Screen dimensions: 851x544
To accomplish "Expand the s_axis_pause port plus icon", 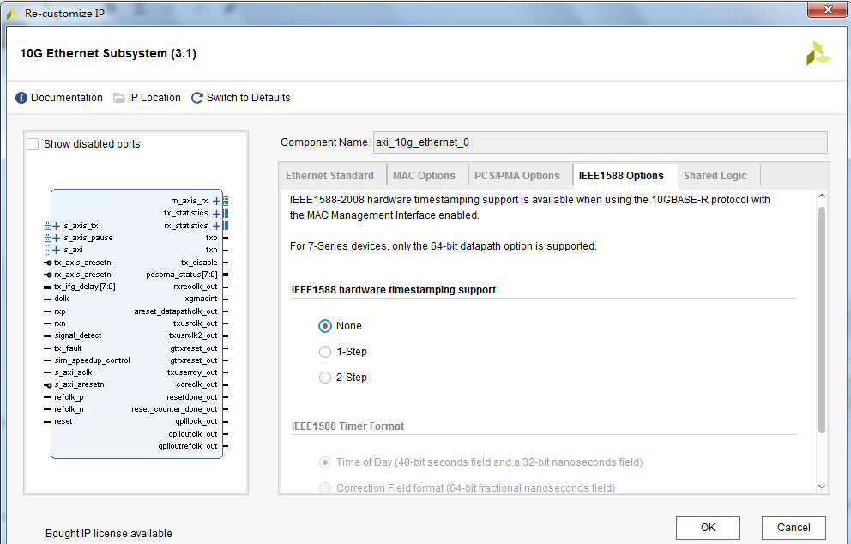I will [x=57, y=238].
